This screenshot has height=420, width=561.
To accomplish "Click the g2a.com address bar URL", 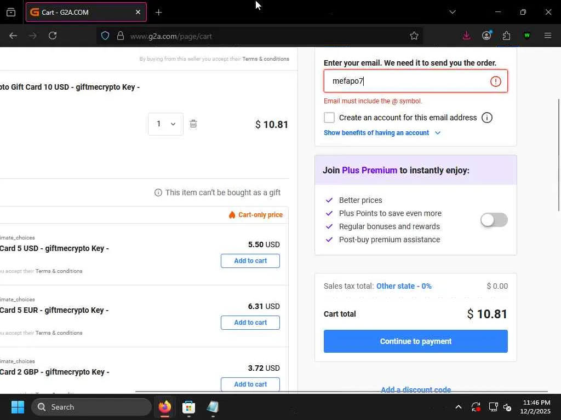I will [x=171, y=37].
